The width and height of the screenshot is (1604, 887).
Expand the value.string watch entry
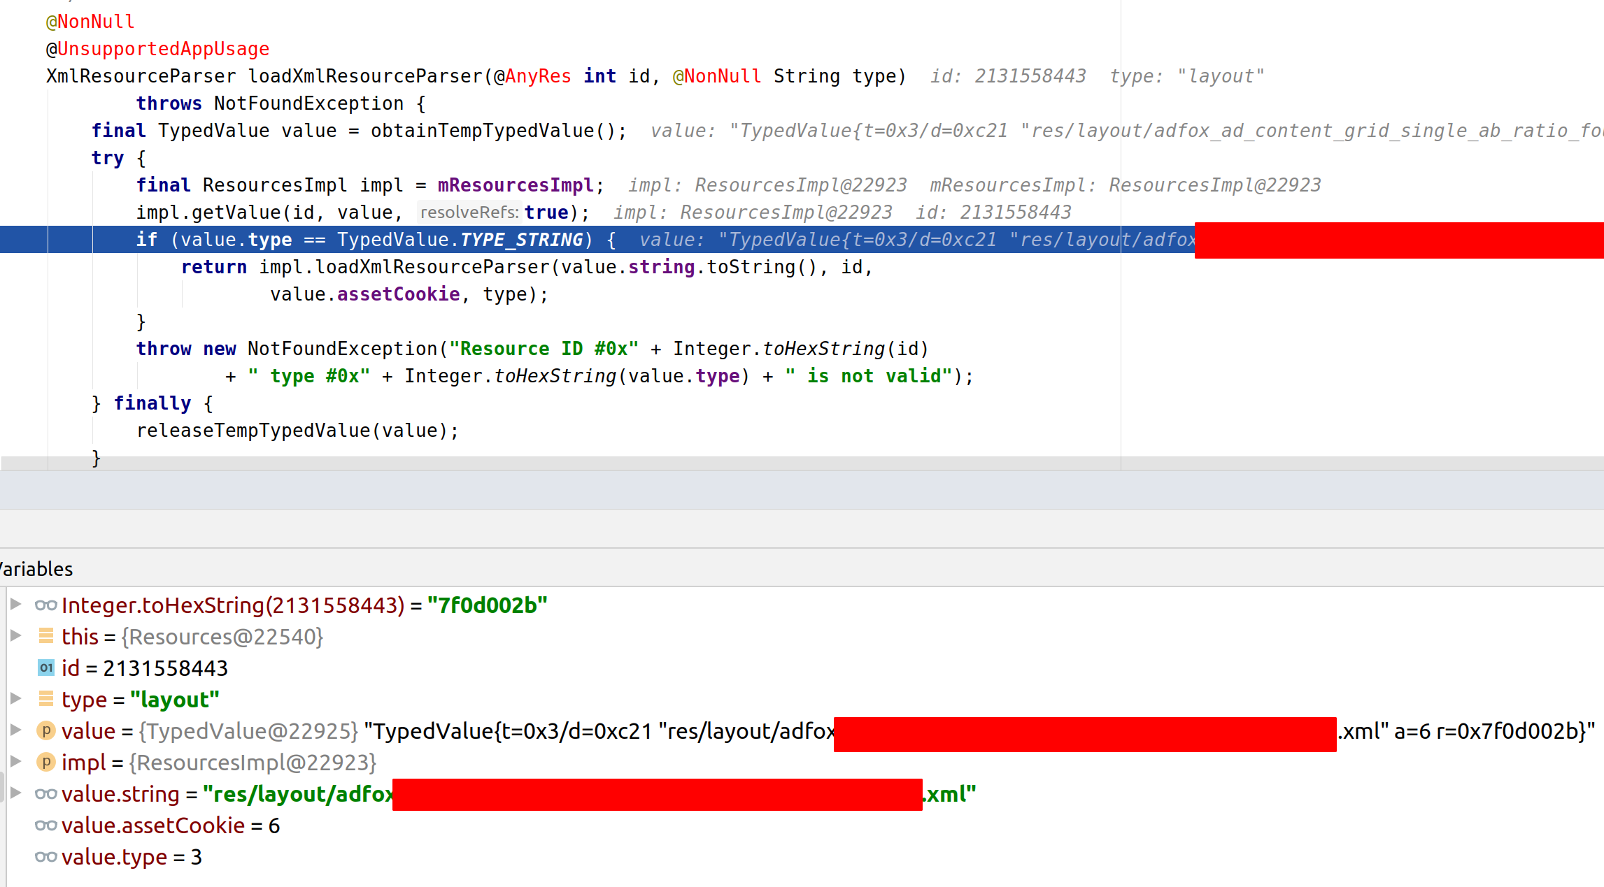(x=15, y=793)
